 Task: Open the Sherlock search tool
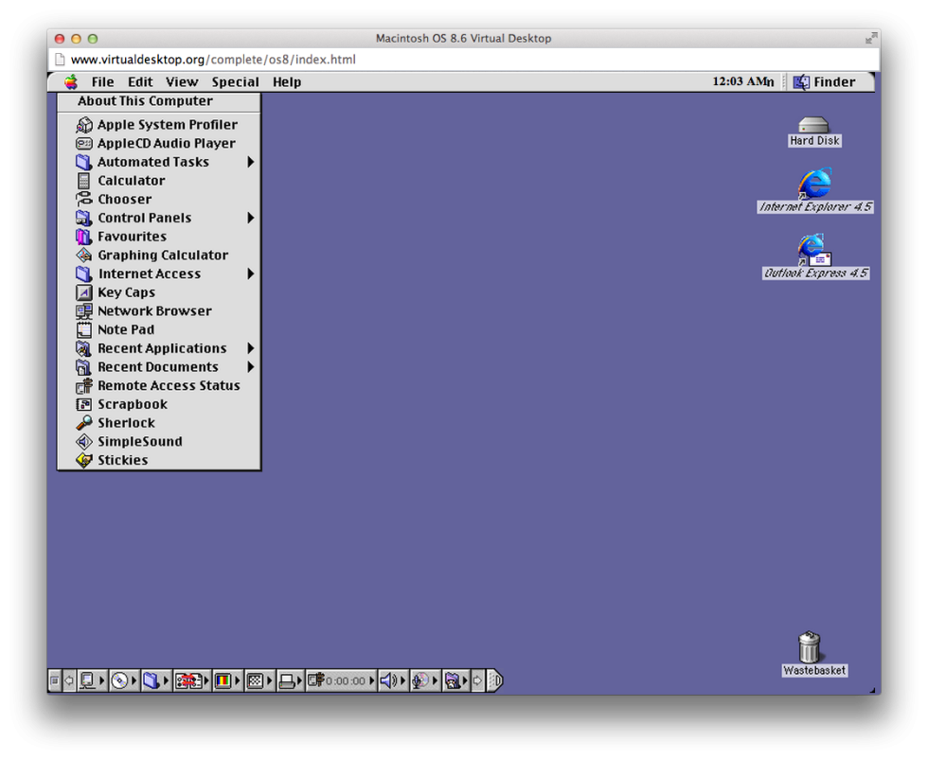pos(125,422)
